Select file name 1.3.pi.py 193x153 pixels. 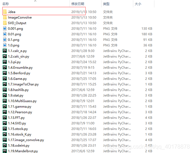(x=14, y=62)
